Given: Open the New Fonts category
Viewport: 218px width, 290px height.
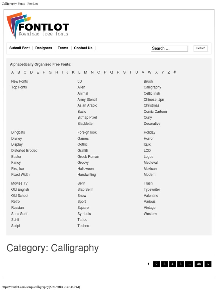Looking at the screenshot, I should [20, 81].
